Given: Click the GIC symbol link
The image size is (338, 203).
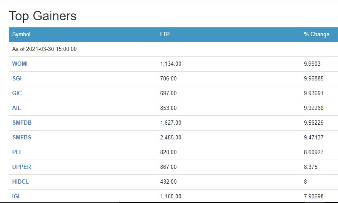Looking at the screenshot, I should tap(17, 93).
